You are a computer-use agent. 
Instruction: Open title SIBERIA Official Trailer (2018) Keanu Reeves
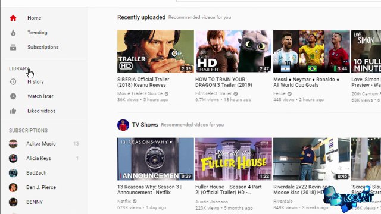(143, 82)
